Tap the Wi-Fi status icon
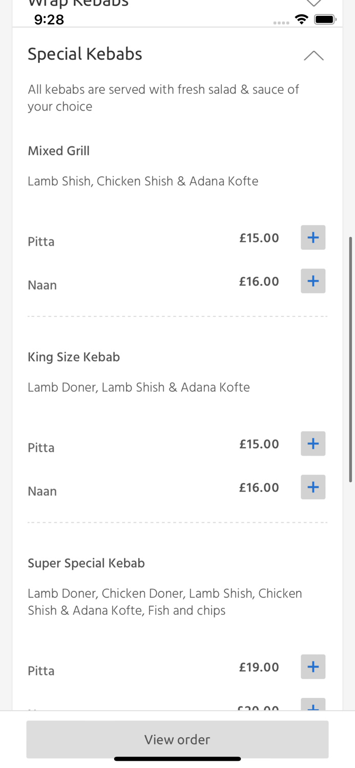Viewport: 355px width, 768px height. tap(301, 19)
